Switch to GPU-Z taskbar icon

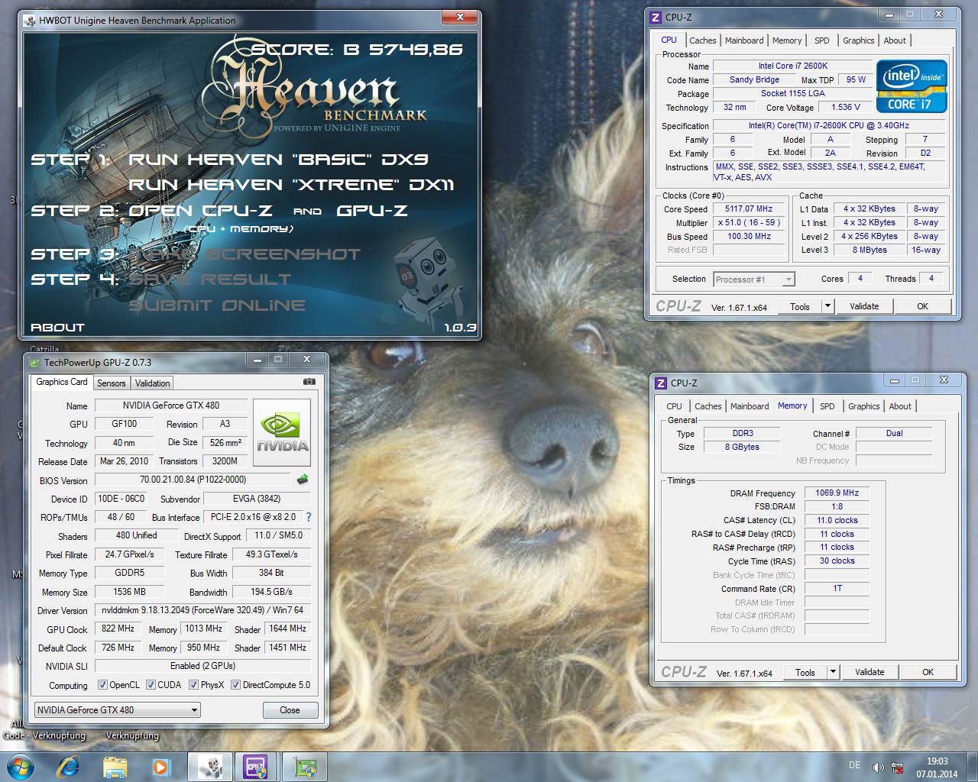pyautogui.click(x=305, y=767)
